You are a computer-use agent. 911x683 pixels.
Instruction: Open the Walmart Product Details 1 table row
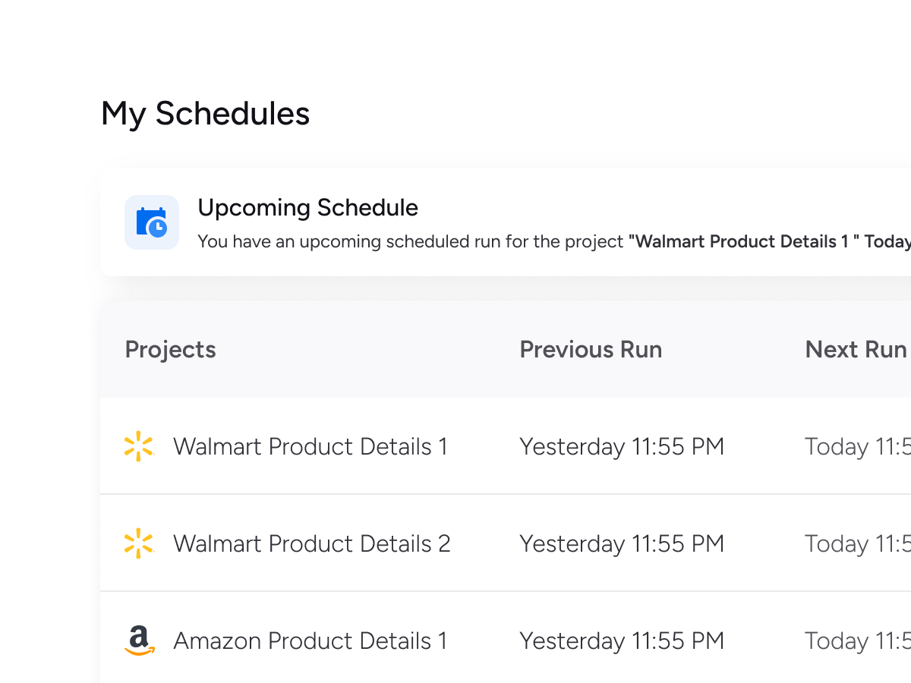(x=310, y=446)
